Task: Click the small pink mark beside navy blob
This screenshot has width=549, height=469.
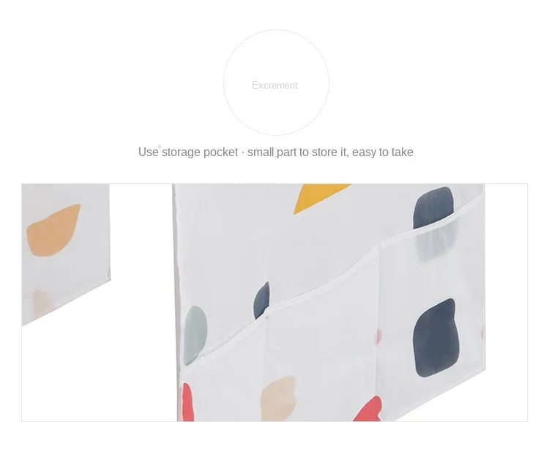Action: tap(378, 336)
